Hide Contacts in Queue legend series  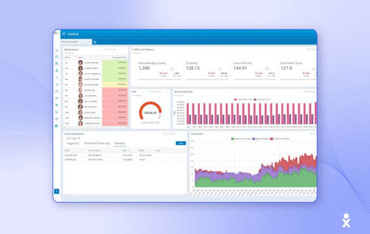pos(279,139)
